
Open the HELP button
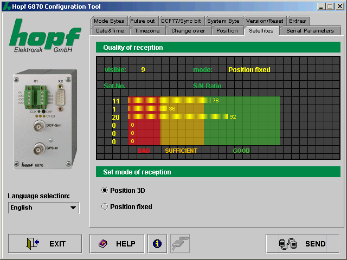[x=117, y=244]
